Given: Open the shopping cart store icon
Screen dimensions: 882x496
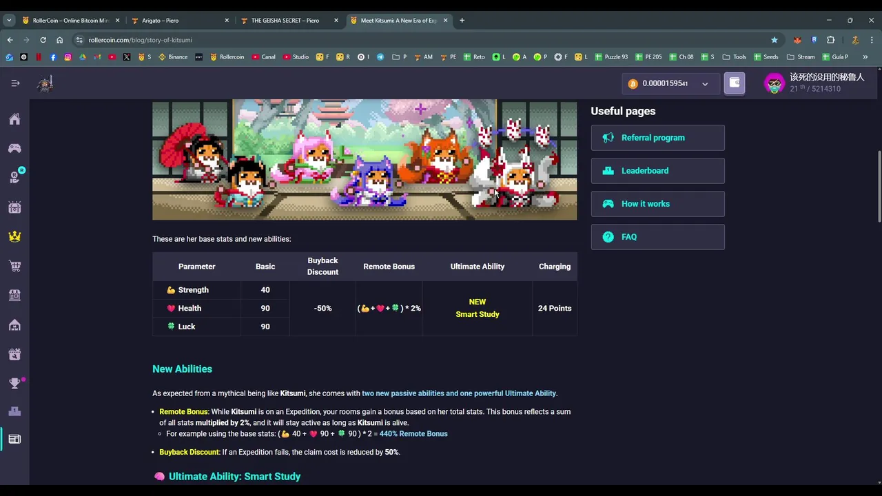Looking at the screenshot, I should pyautogui.click(x=14, y=266).
